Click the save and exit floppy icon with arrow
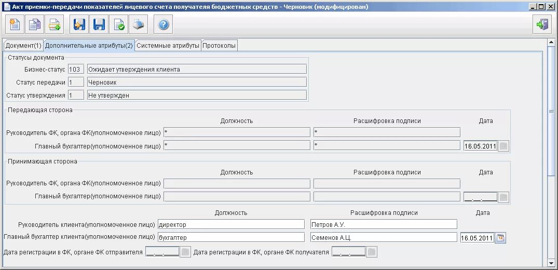The width and height of the screenshot is (558, 270). [79, 24]
